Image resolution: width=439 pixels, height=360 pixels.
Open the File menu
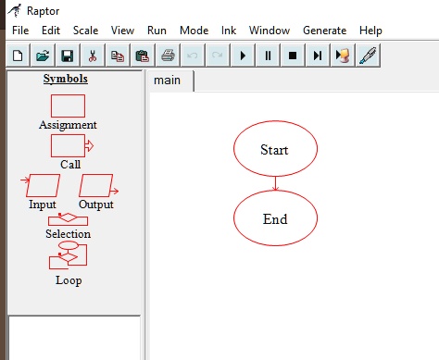(x=20, y=31)
